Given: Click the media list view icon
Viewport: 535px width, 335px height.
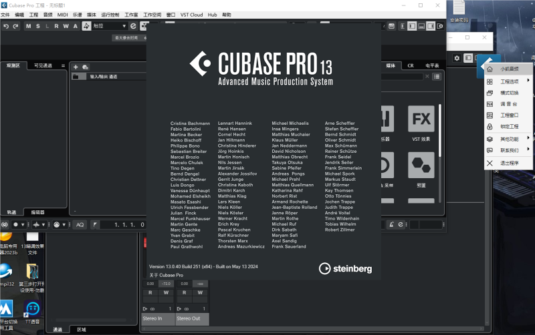Looking at the screenshot, I should [437, 77].
